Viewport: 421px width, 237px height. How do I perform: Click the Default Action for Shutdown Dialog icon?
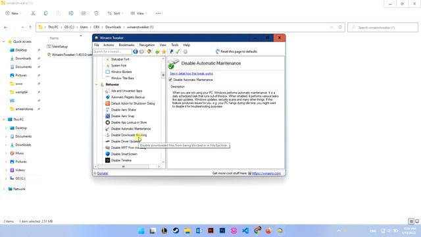click(107, 103)
